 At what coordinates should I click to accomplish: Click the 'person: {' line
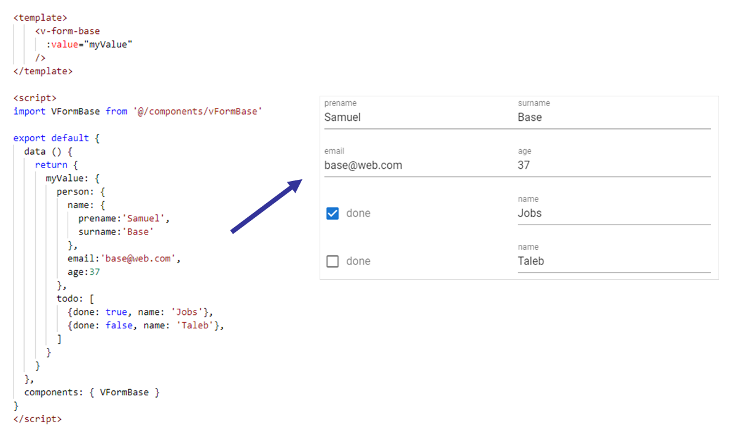click(x=81, y=191)
